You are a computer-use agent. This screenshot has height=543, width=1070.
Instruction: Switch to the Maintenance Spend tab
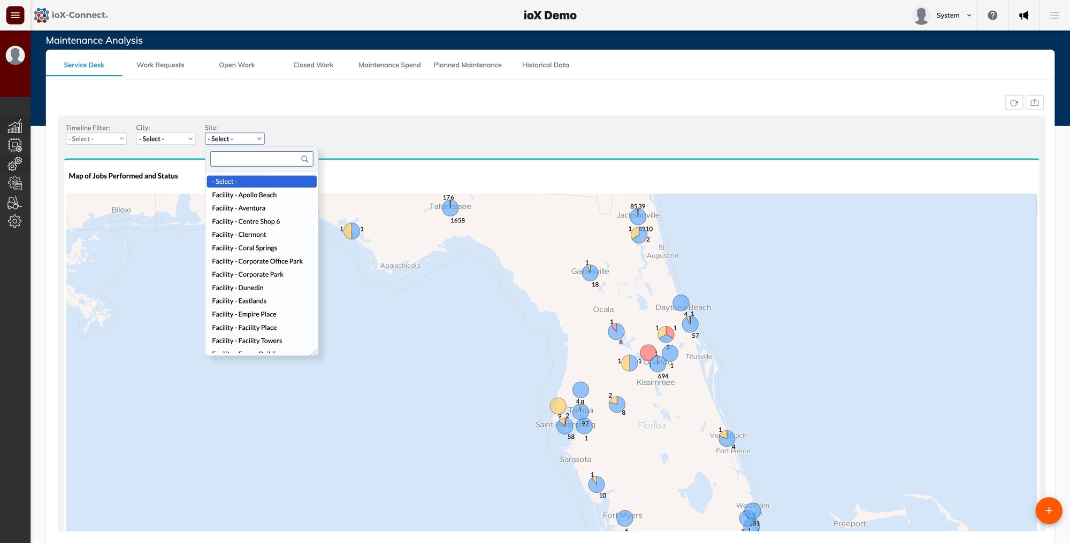point(389,65)
